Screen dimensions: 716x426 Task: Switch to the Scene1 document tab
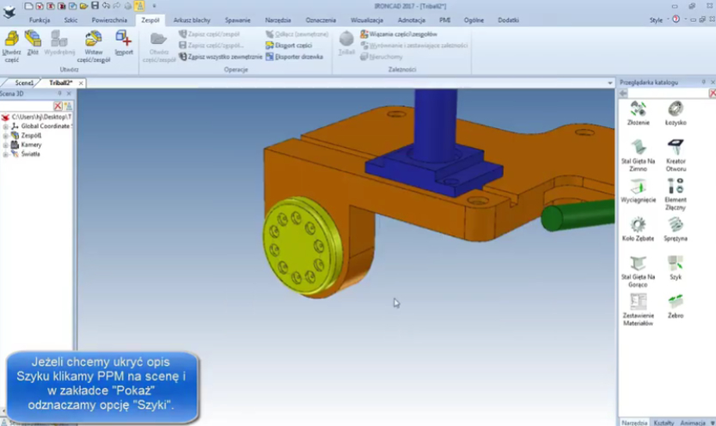(23, 83)
